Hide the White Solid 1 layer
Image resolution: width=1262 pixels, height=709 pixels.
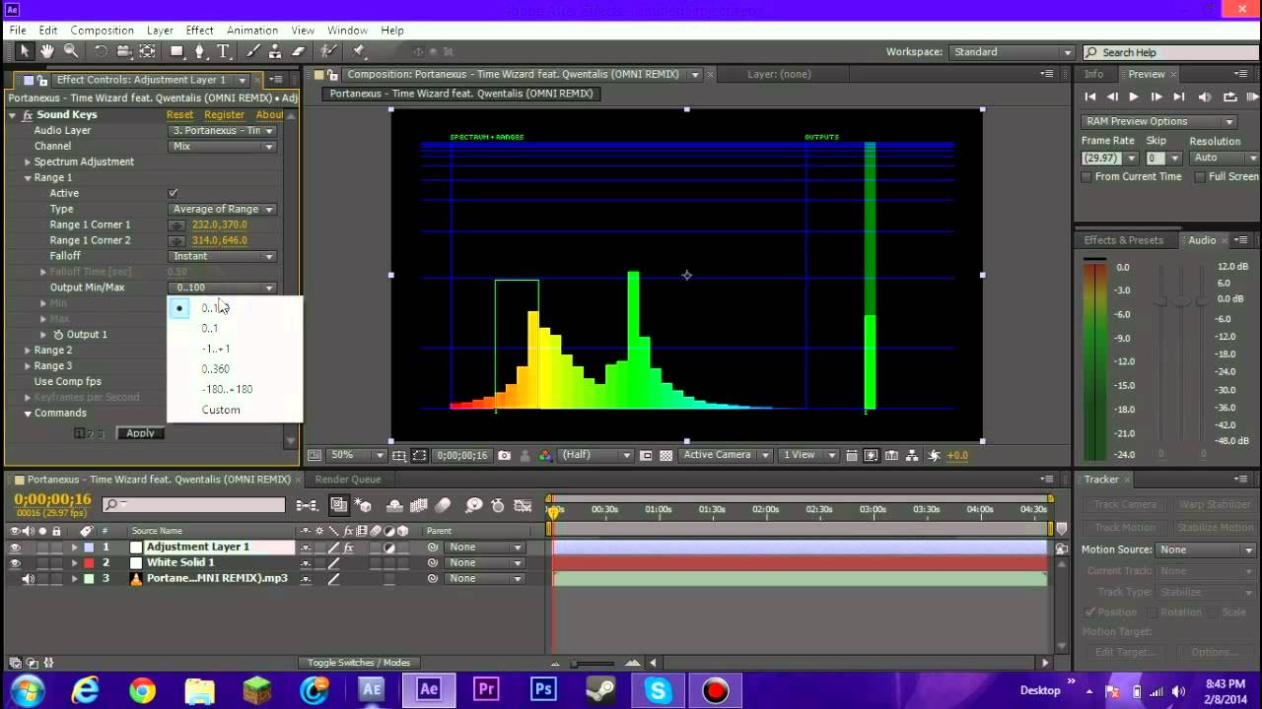coord(15,562)
